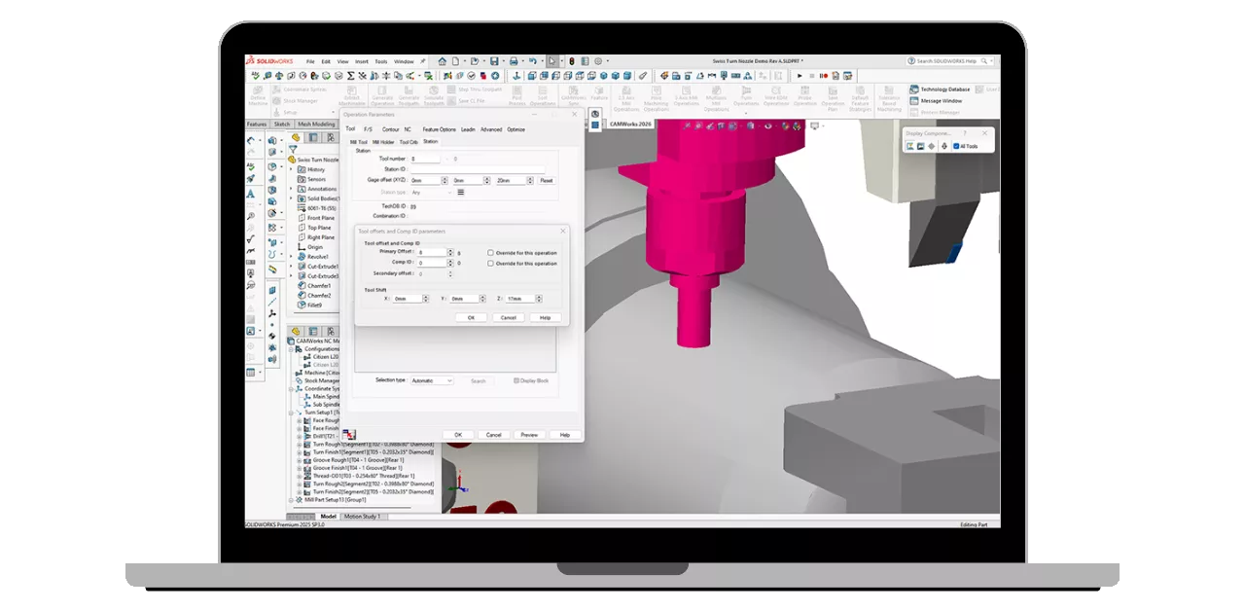Open the Tool Crib sub-tab

(409, 142)
